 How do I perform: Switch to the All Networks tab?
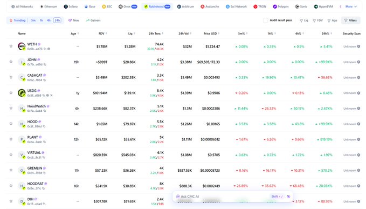point(22,6)
